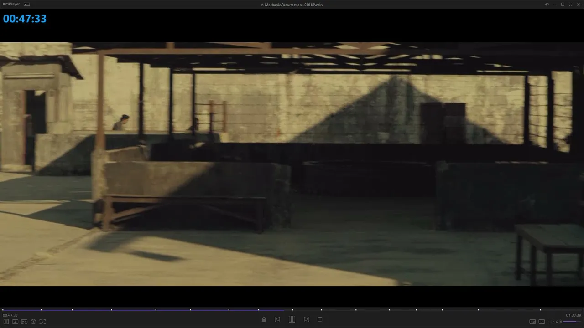Minimize the KMPlayer window
The image size is (584, 328).
pyautogui.click(x=555, y=5)
